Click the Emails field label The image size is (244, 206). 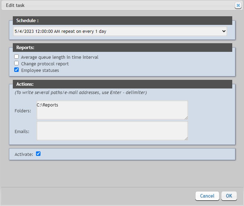(x=22, y=131)
